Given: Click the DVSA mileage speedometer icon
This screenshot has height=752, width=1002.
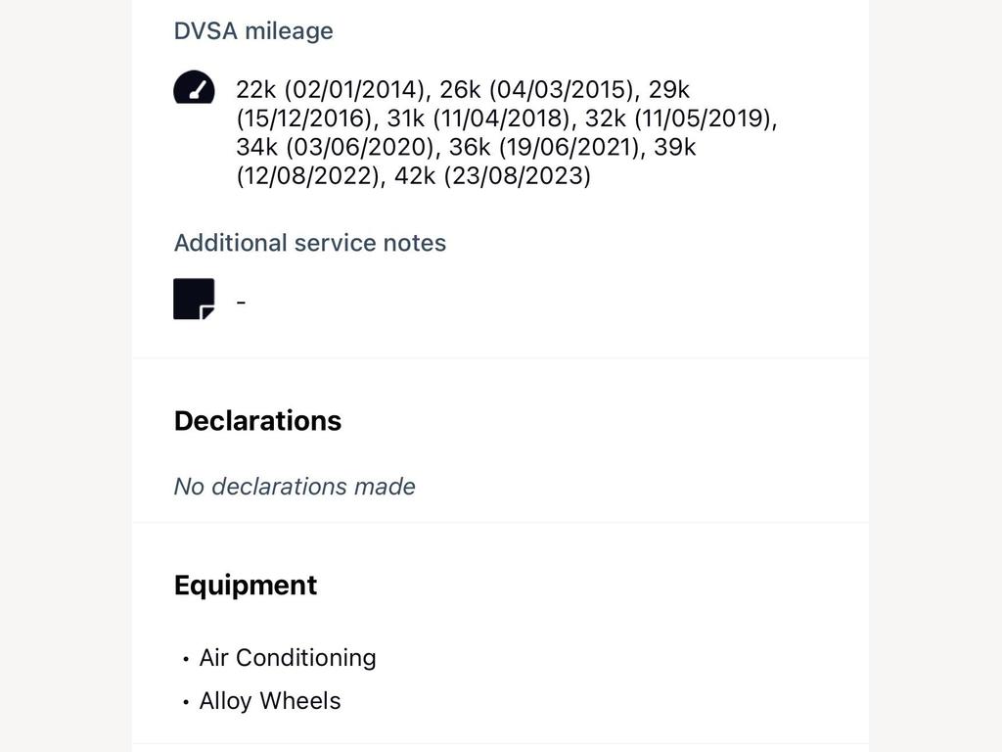Looking at the screenshot, I should click(194, 87).
